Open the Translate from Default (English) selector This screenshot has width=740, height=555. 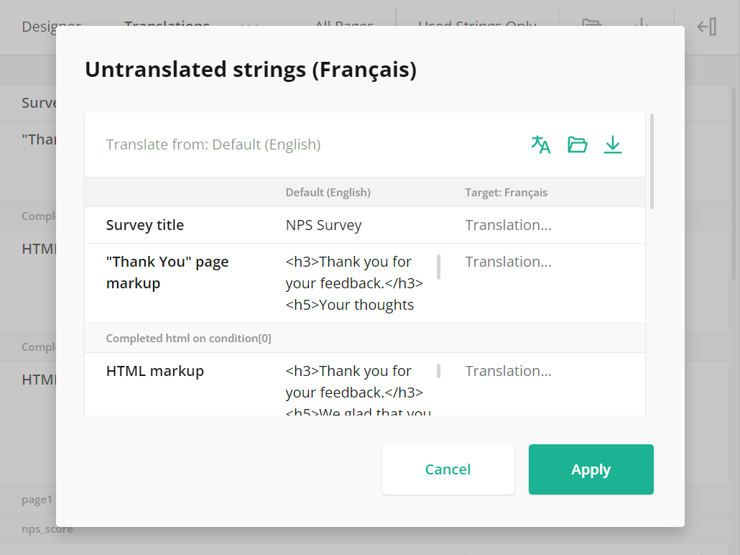coord(214,144)
